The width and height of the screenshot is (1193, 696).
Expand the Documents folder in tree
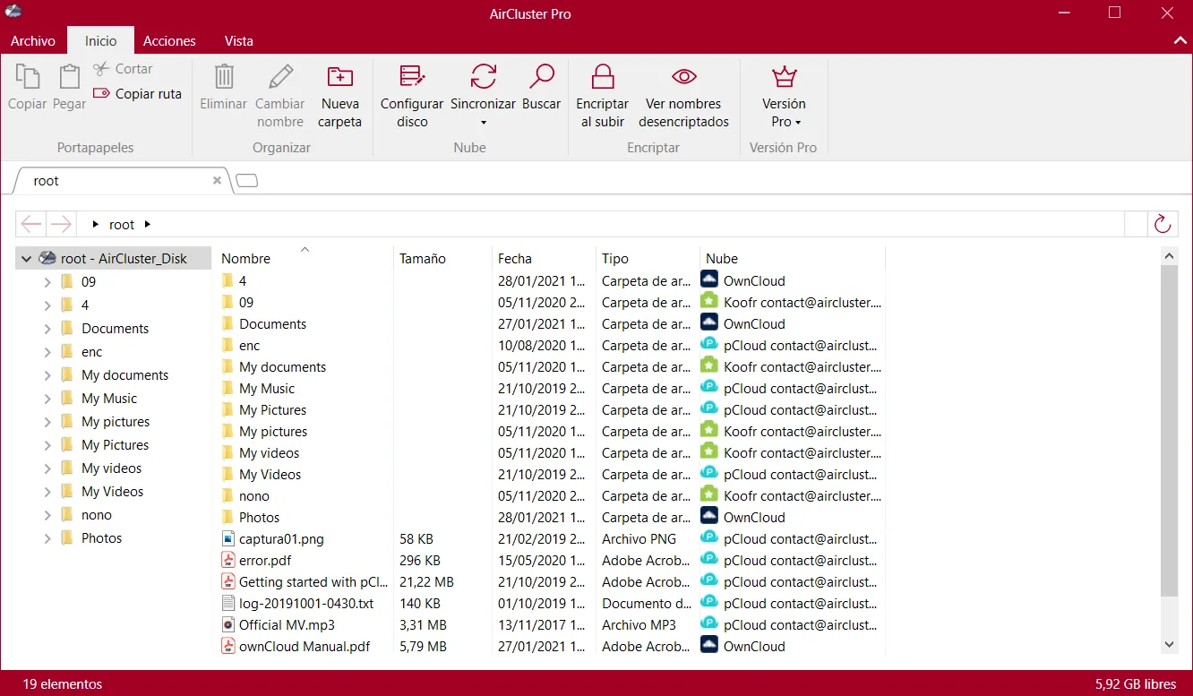click(x=47, y=329)
